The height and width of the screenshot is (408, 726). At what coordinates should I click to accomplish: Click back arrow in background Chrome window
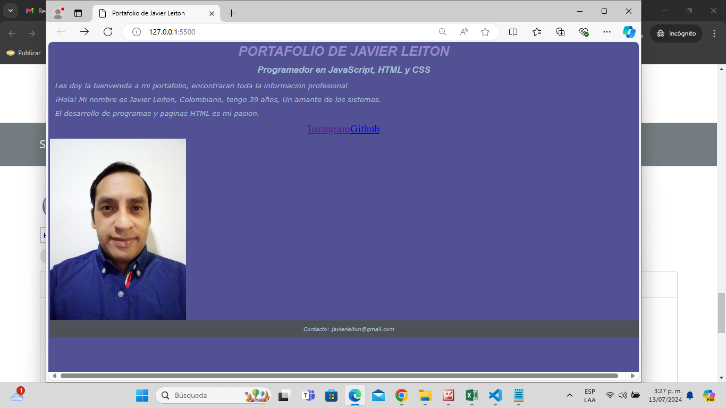[12, 33]
